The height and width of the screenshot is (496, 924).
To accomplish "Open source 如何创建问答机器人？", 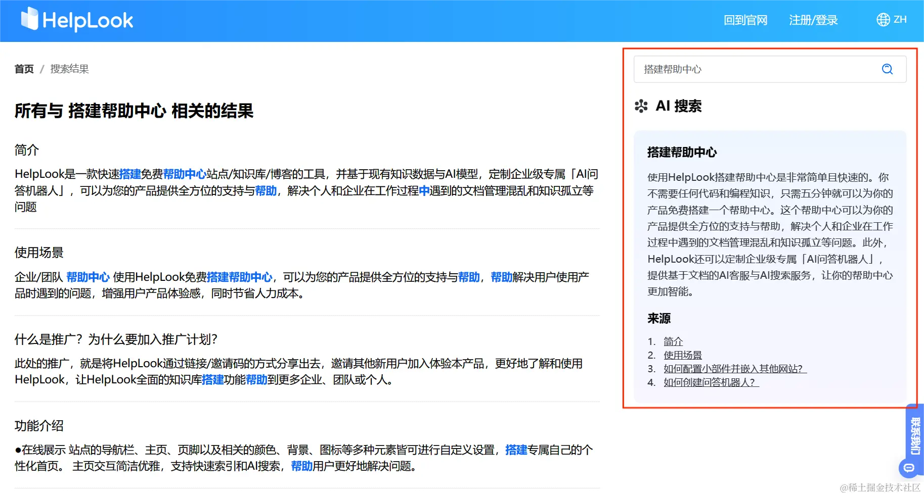I will point(711,382).
